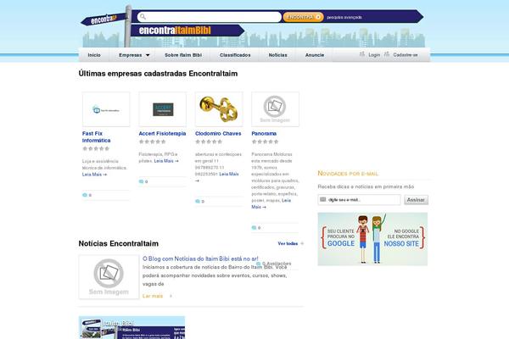Click the Assinar subscribe button

[x=417, y=200]
